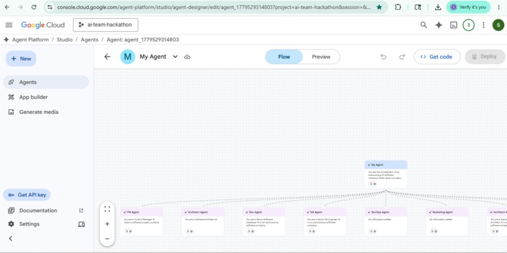Select the My Agent orchestrator node

pyautogui.click(x=386, y=174)
